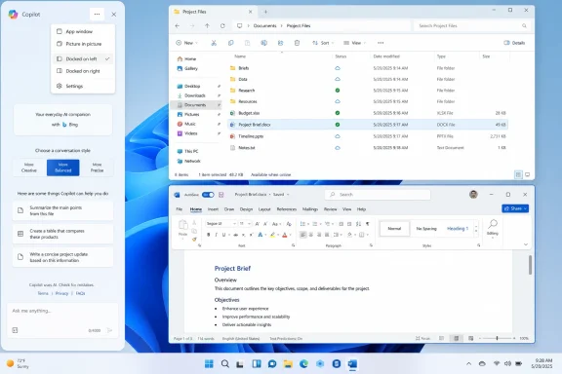Select the Format Painter in Word
The image size is (562, 374).
tap(194, 240)
